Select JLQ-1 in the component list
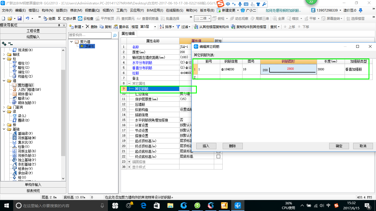The width and height of the screenshot is (376, 211). 87,46
